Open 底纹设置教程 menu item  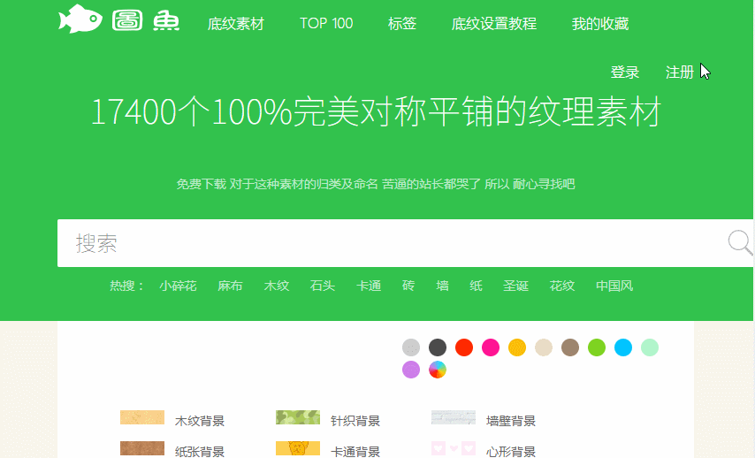point(494,24)
